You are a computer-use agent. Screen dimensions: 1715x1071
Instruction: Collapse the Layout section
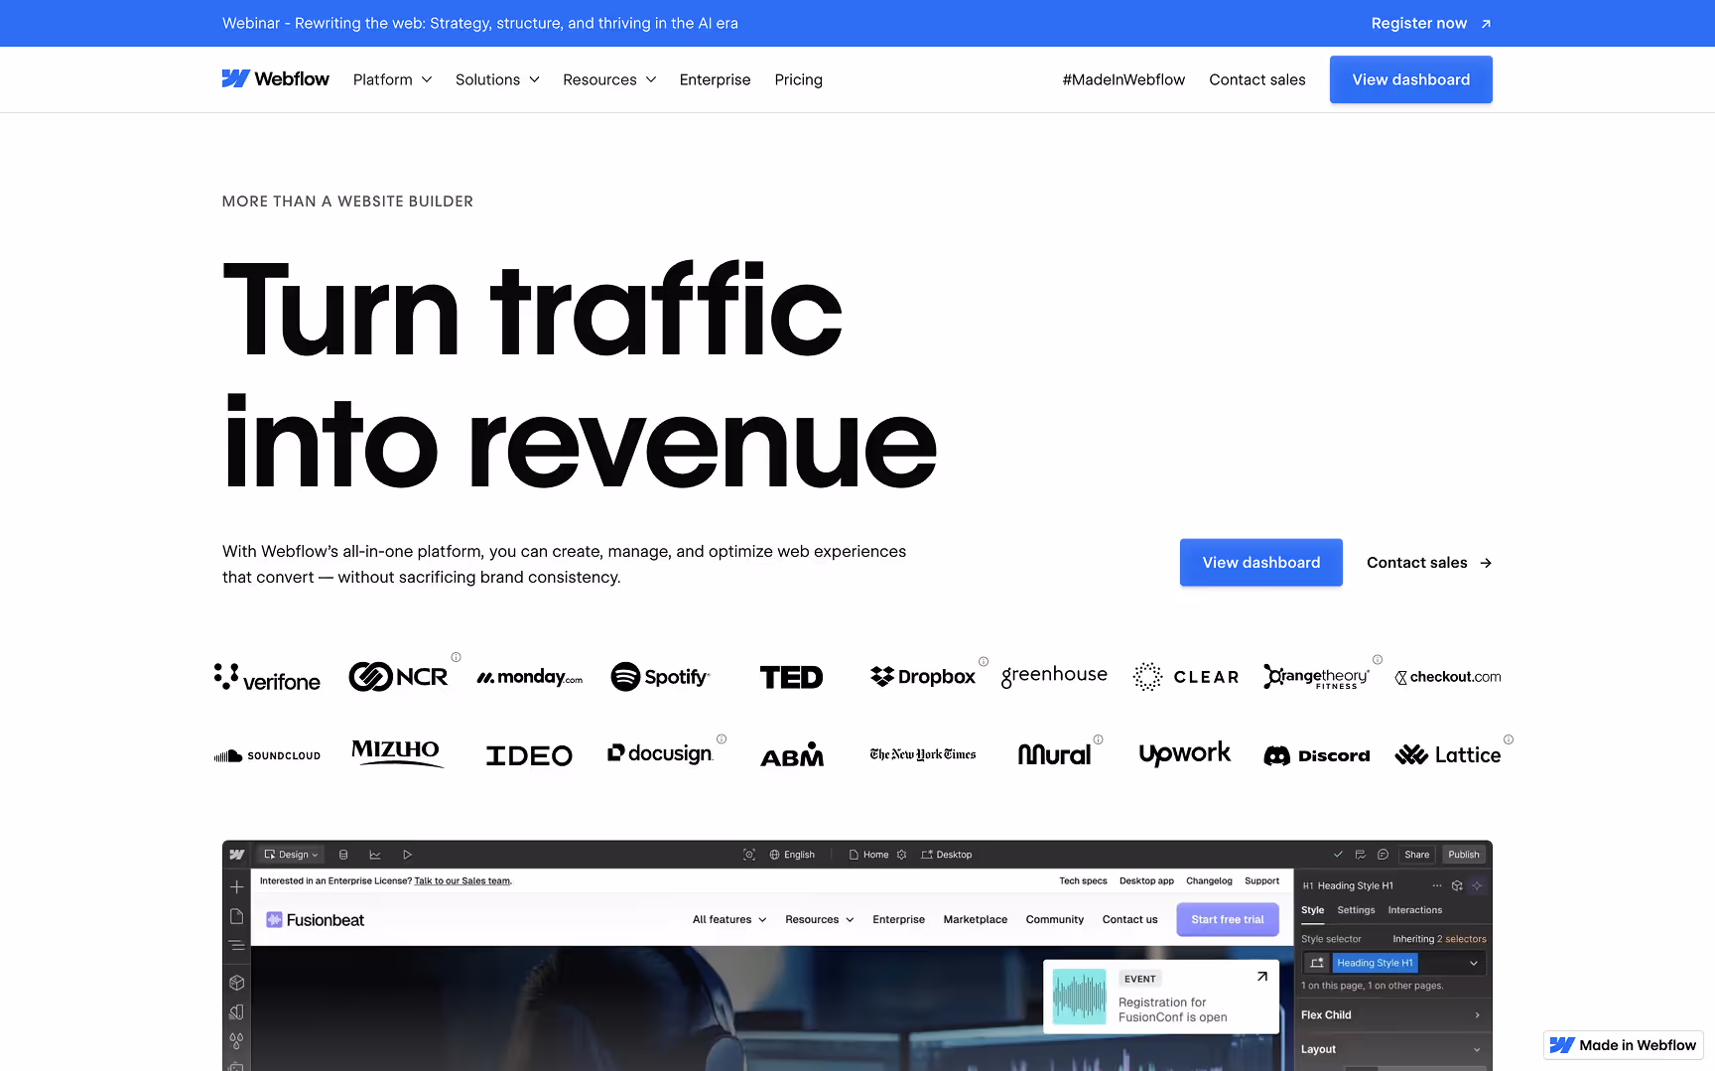click(1391, 1049)
